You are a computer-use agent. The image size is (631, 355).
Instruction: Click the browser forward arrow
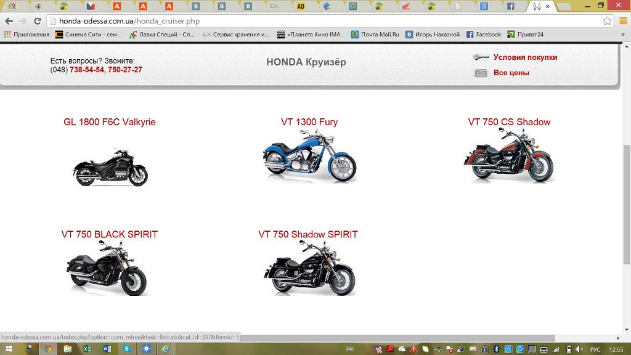click(23, 21)
